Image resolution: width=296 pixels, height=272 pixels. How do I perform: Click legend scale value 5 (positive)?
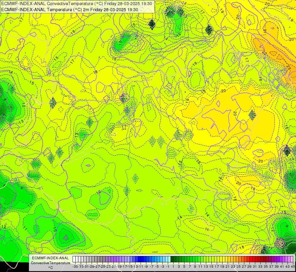click(184, 267)
